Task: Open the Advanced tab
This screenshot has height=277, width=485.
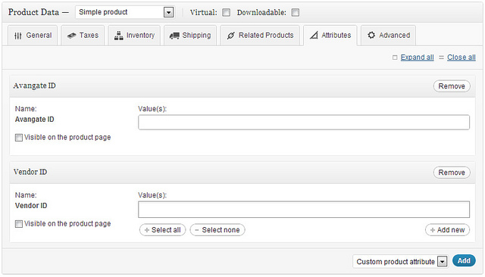Action: 388,36
